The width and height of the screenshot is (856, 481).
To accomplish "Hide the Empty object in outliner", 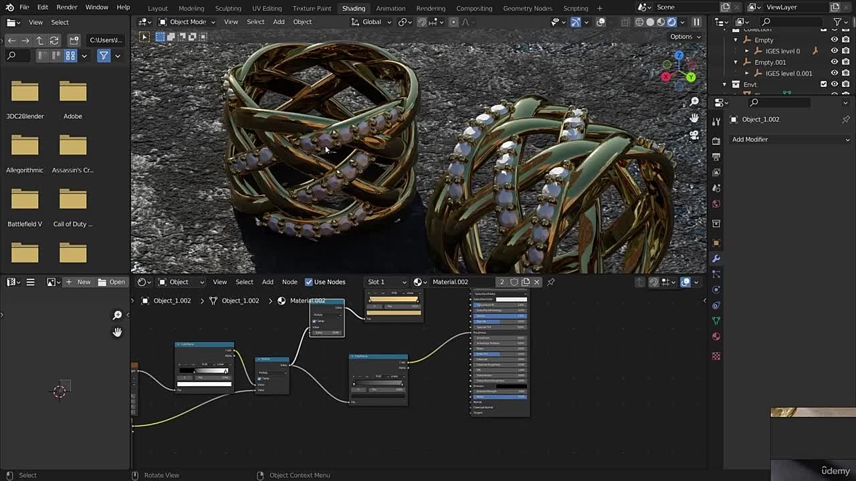I will [x=834, y=40].
